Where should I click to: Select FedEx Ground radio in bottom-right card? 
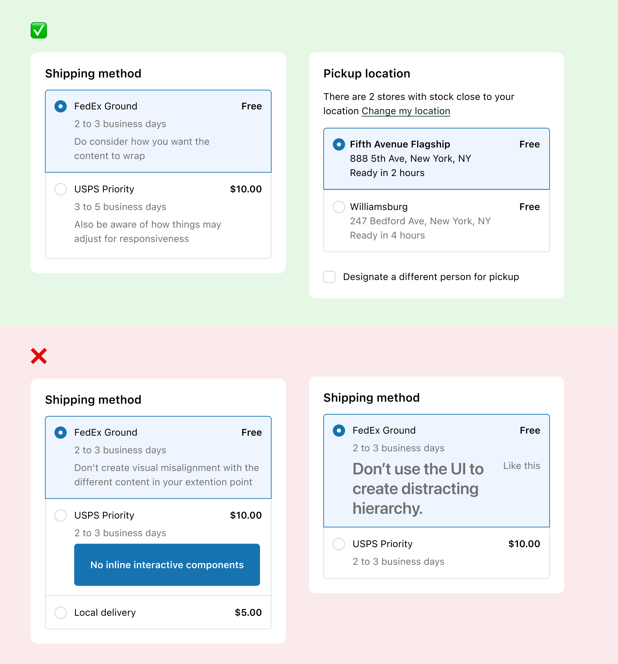(339, 431)
